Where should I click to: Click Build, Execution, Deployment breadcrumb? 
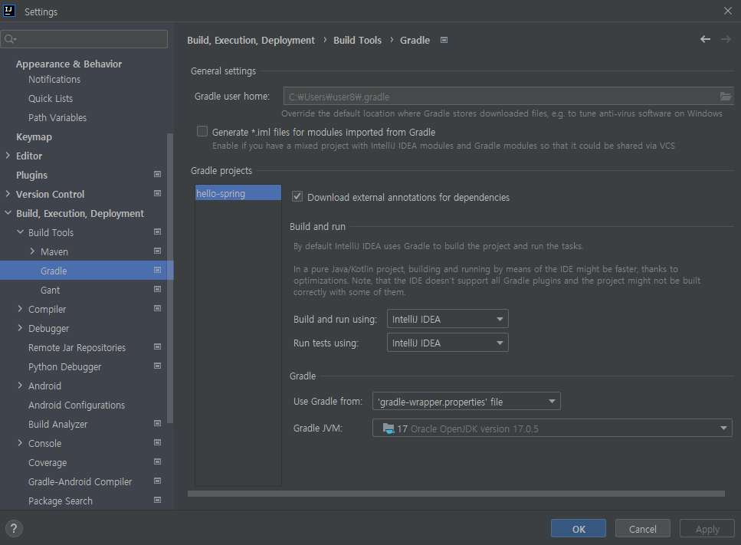pyautogui.click(x=251, y=40)
